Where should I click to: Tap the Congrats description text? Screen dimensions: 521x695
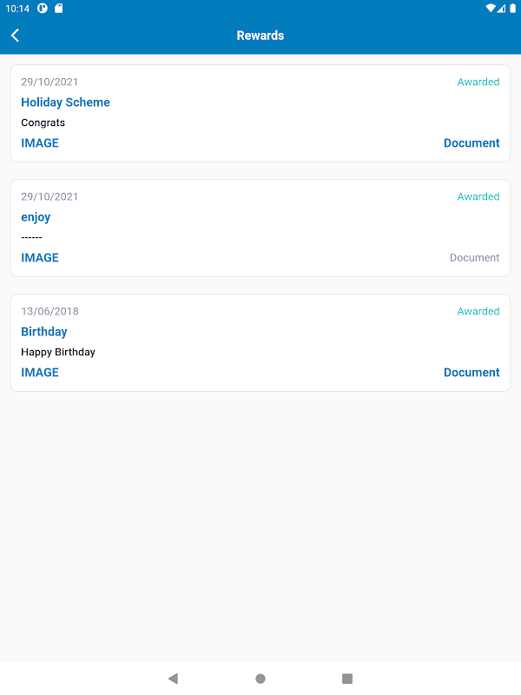click(43, 123)
